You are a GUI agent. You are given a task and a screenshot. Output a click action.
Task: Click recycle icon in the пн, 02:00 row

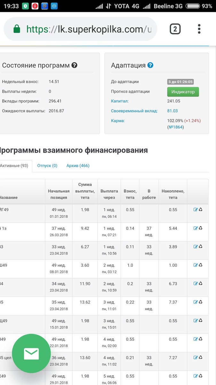tap(201, 339)
